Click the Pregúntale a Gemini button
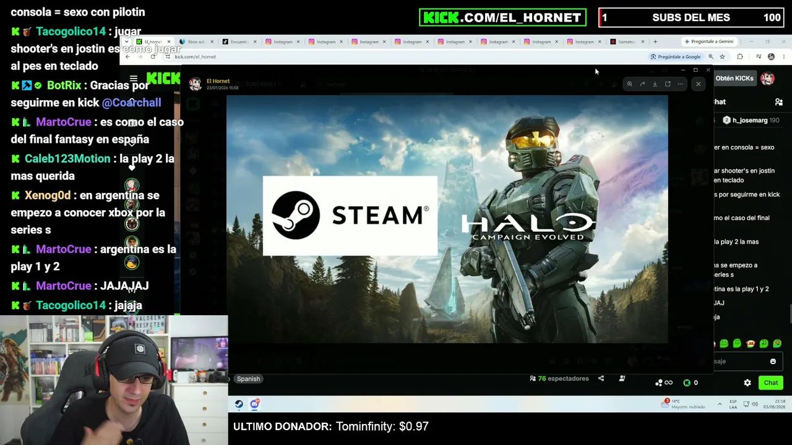The height and width of the screenshot is (445, 792). (709, 41)
